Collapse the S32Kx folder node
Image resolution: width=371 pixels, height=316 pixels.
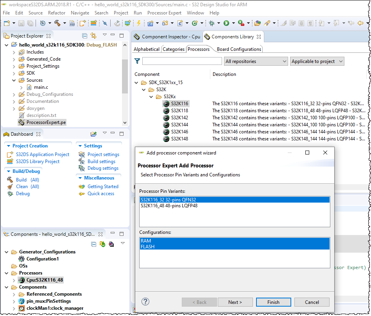tap(151, 97)
